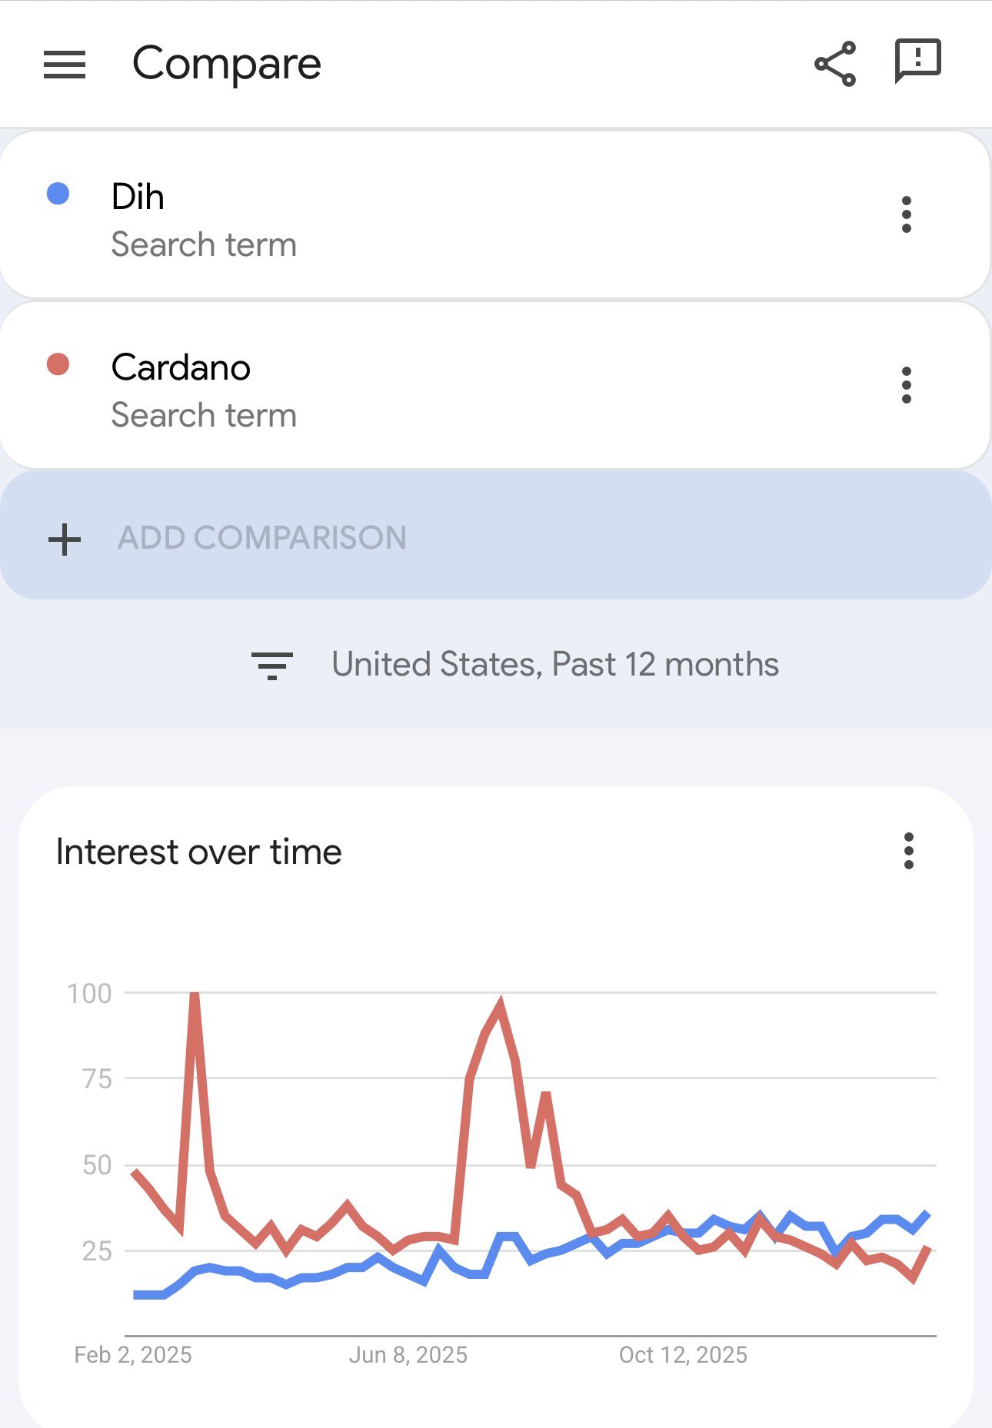Screen dimensions: 992x1428
Task: Open the hamburger navigation menu
Action: point(65,65)
